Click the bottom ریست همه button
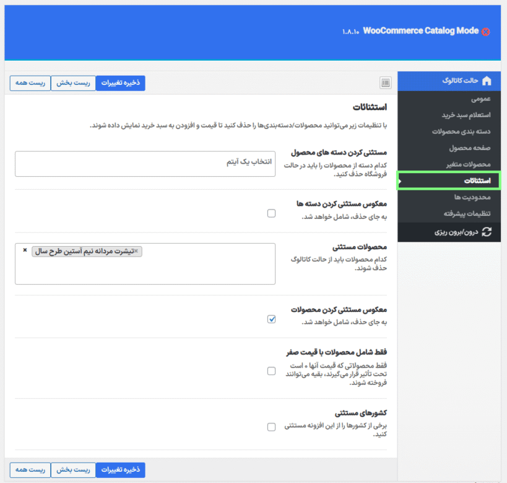Screen dimensions: 507x483 30,470
